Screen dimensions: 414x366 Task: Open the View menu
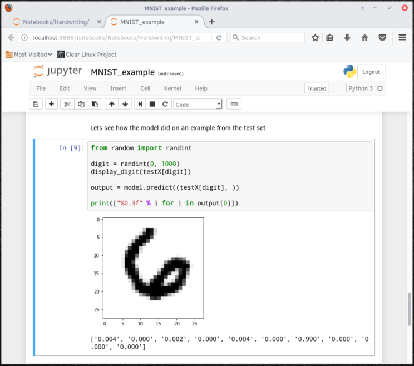pos(90,88)
